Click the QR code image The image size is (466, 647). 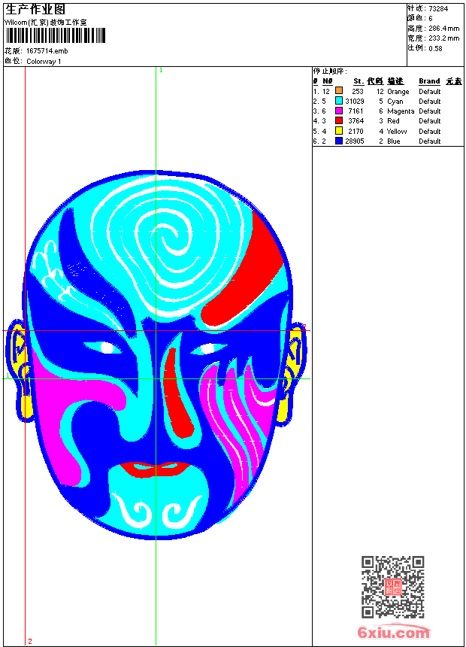(x=393, y=587)
